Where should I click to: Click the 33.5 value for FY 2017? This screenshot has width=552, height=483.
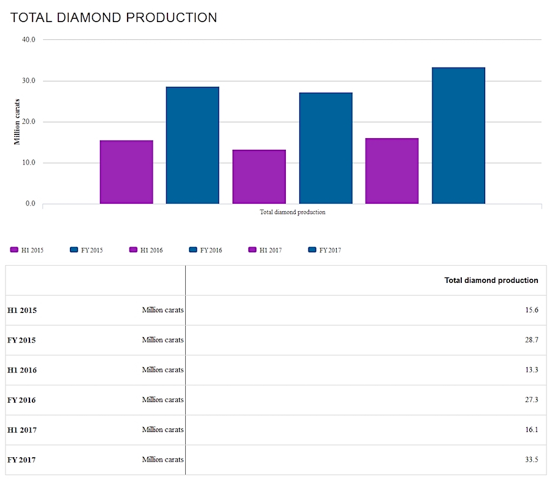(531, 460)
